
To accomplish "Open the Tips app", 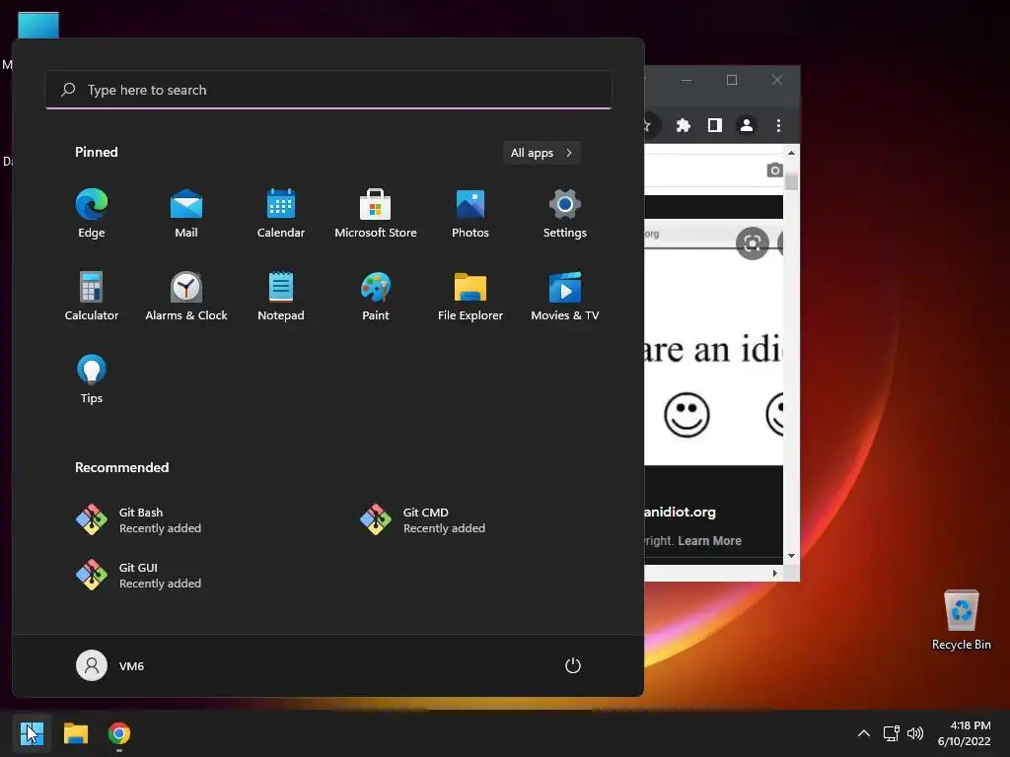I will click(92, 379).
